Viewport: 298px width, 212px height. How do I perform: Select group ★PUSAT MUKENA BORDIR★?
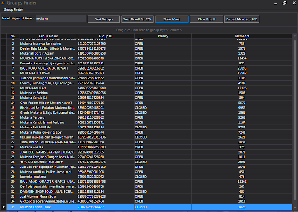tap(41, 162)
